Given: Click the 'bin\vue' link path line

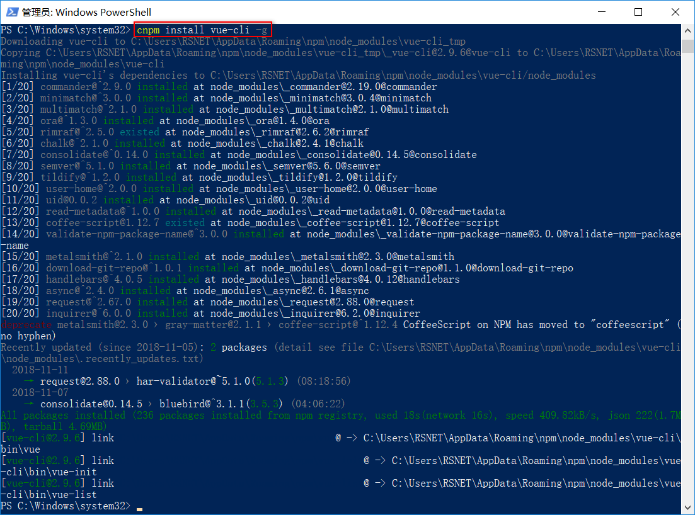Looking at the screenshot, I should (x=20, y=450).
